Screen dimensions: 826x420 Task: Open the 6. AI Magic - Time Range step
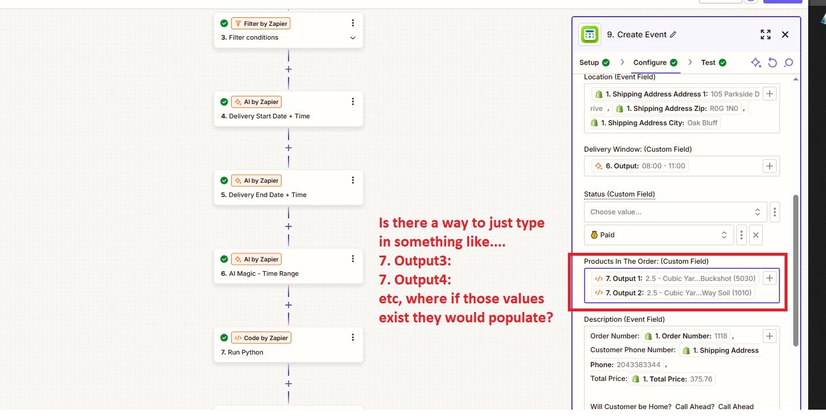pos(289,266)
